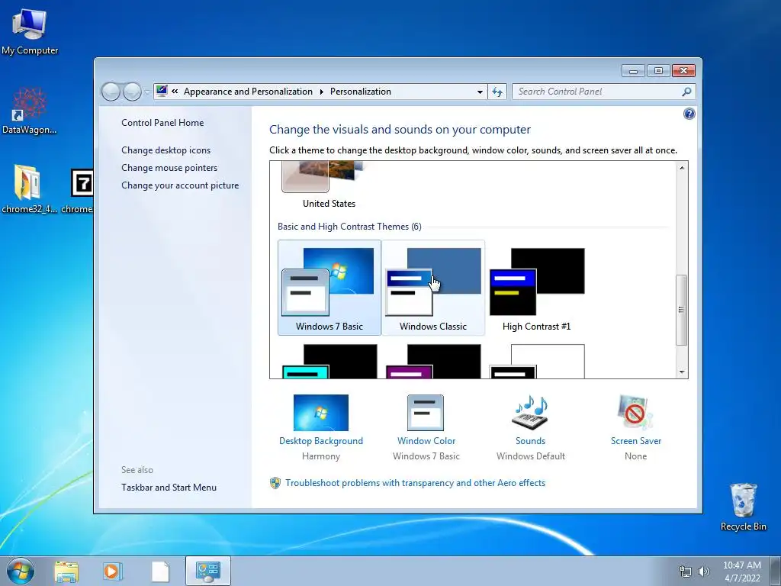This screenshot has height=586, width=781.
Task: Select the DataWagon desktop shortcut
Action: pyautogui.click(x=30, y=111)
